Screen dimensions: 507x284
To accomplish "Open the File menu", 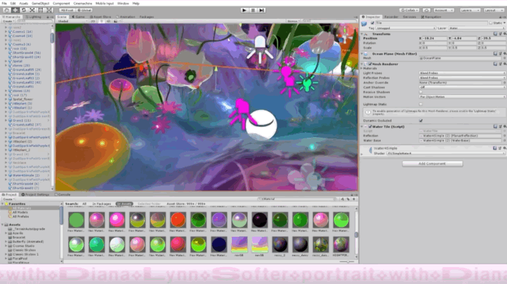I will 4,3.
